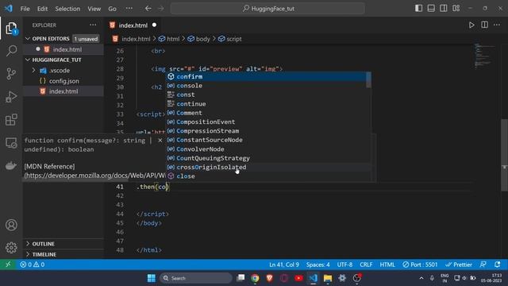Click the feedback icon in status bar
This screenshot has width=508, height=286.
pos(483,265)
